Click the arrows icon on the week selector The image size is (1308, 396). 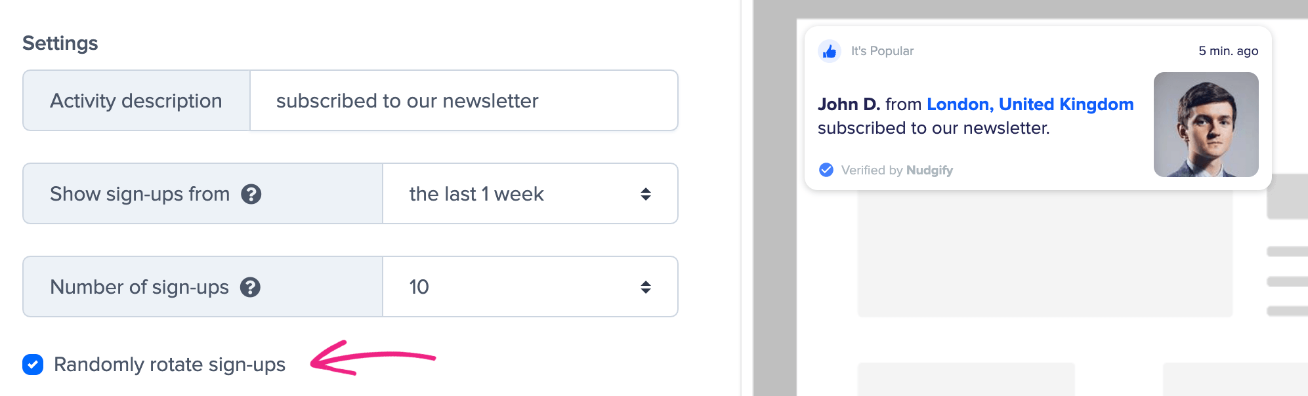click(x=646, y=194)
